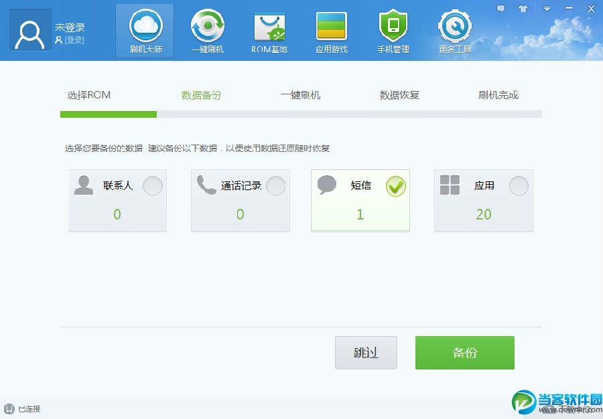The image size is (603, 419).
Task: Open the 手机管理 shield icon
Action: pyautogui.click(x=393, y=25)
